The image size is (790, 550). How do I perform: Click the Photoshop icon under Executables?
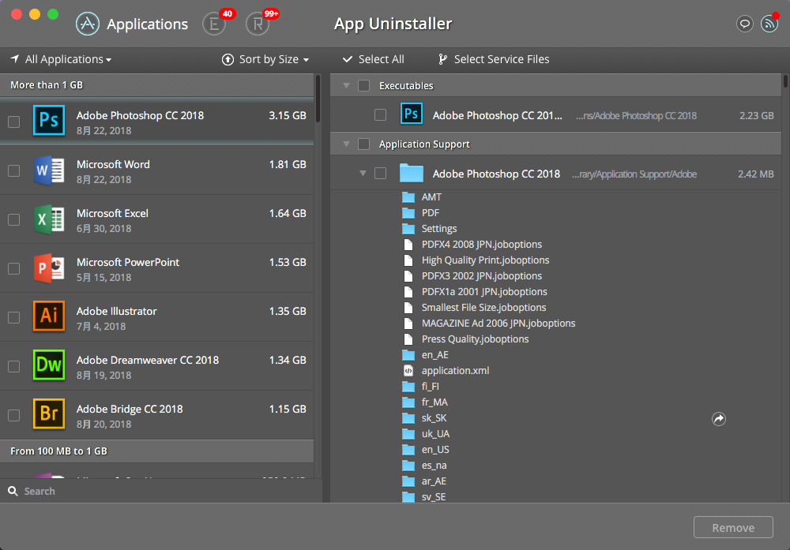tap(412, 114)
